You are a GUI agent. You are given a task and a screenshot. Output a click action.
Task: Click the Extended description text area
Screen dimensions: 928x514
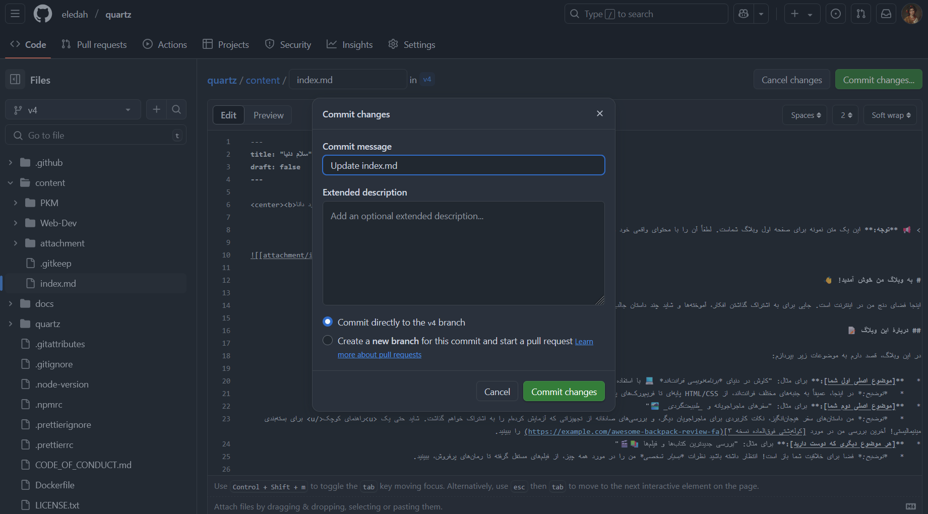coord(464,253)
